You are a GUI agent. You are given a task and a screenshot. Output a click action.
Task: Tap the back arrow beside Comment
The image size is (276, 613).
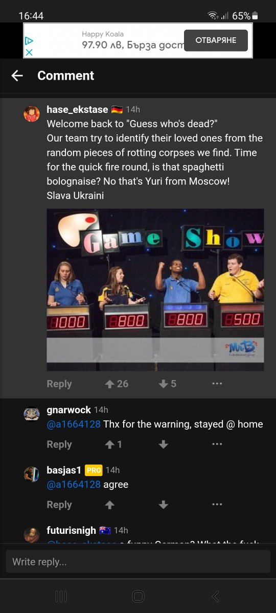click(x=17, y=76)
